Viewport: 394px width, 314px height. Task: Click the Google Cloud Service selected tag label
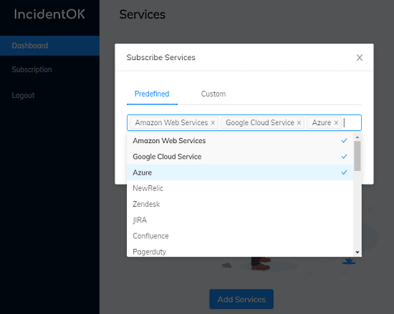(x=260, y=122)
